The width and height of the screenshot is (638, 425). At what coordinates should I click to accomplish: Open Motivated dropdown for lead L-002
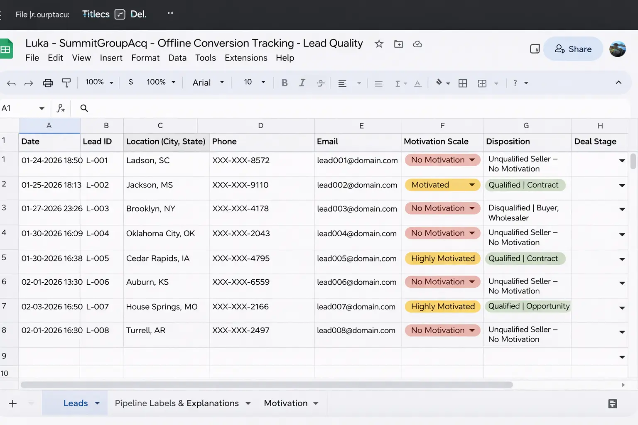[x=472, y=185]
